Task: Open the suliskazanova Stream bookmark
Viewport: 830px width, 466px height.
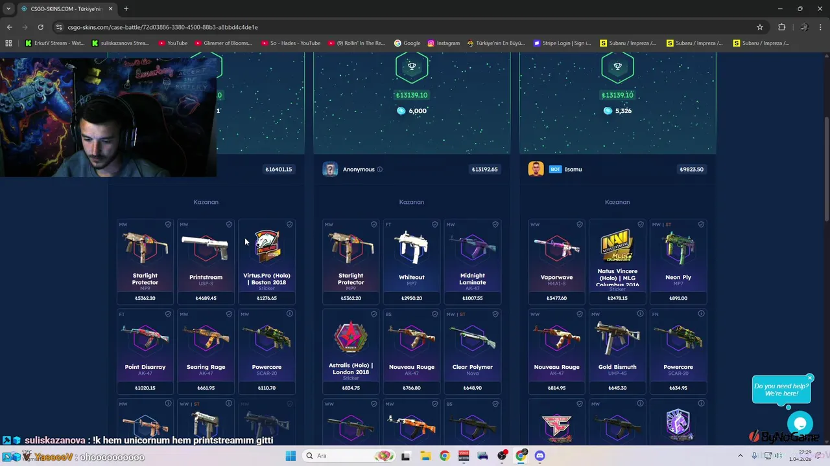Action: (121, 43)
